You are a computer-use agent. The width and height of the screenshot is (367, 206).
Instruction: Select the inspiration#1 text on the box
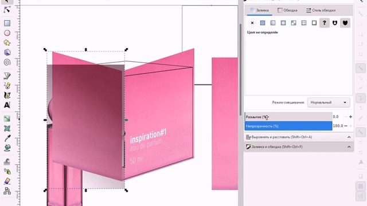click(148, 136)
